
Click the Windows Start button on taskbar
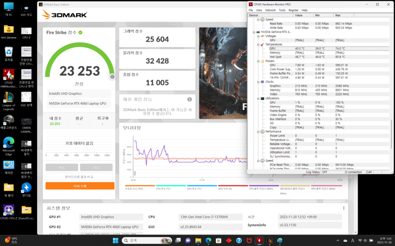tap(116, 241)
